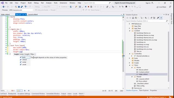The width and height of the screenshot is (174, 98).
Task: Click the Show All Files icon
Action: pos(154,18)
